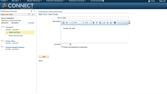Open the Favorites menu

4,1
